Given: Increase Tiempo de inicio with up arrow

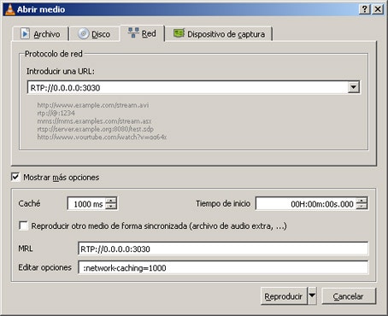Looking at the screenshot, I should [362, 201].
